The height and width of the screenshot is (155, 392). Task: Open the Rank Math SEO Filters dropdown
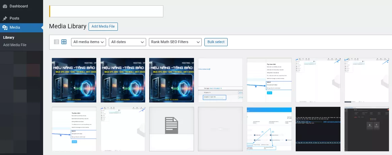pyautogui.click(x=175, y=42)
